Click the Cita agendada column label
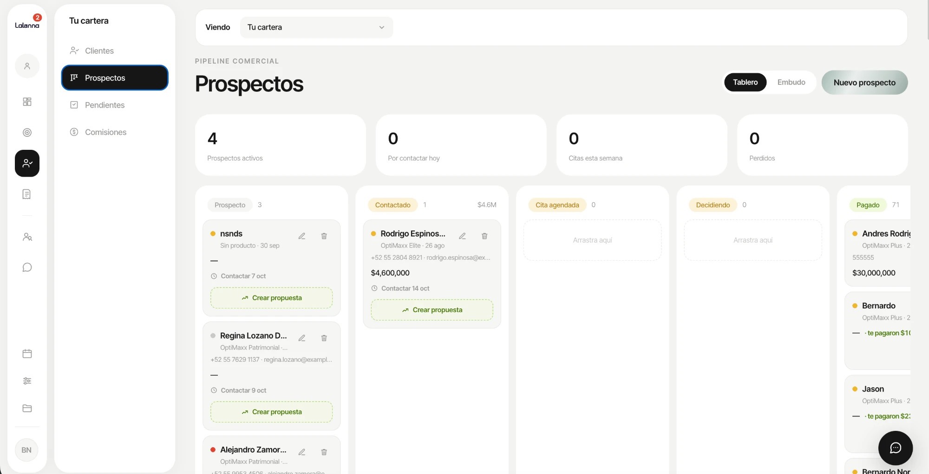 [x=557, y=205]
